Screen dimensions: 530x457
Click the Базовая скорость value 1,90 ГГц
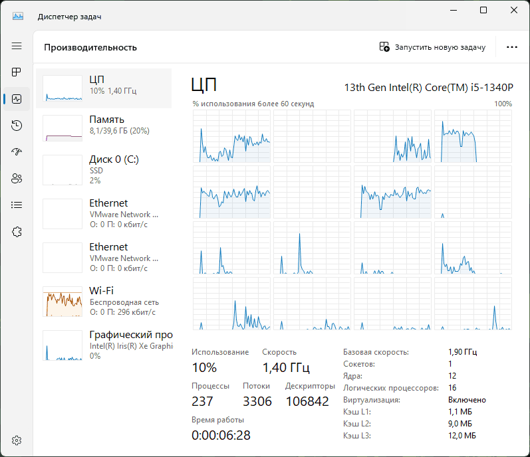pyautogui.click(x=462, y=352)
